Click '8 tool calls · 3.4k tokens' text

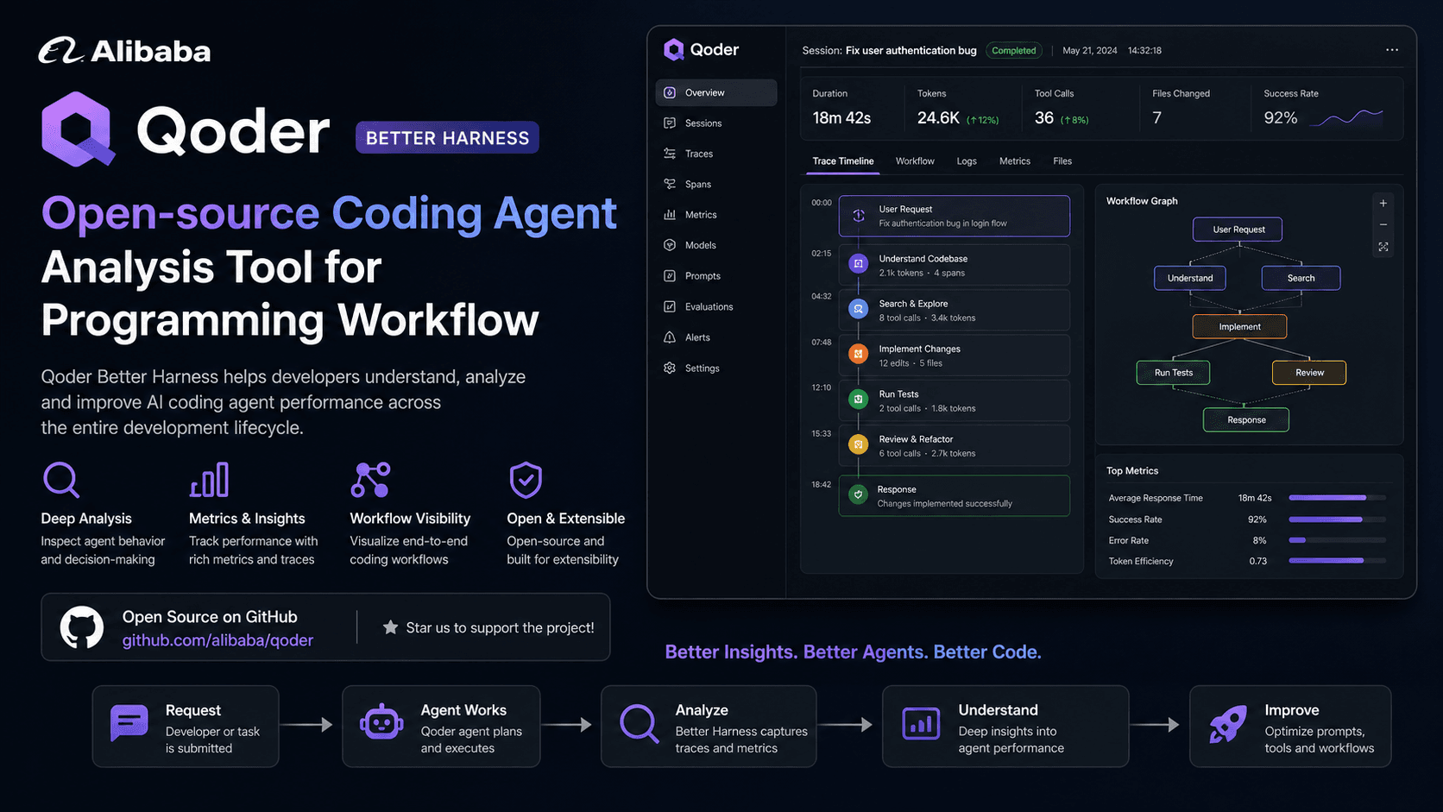pos(927,318)
